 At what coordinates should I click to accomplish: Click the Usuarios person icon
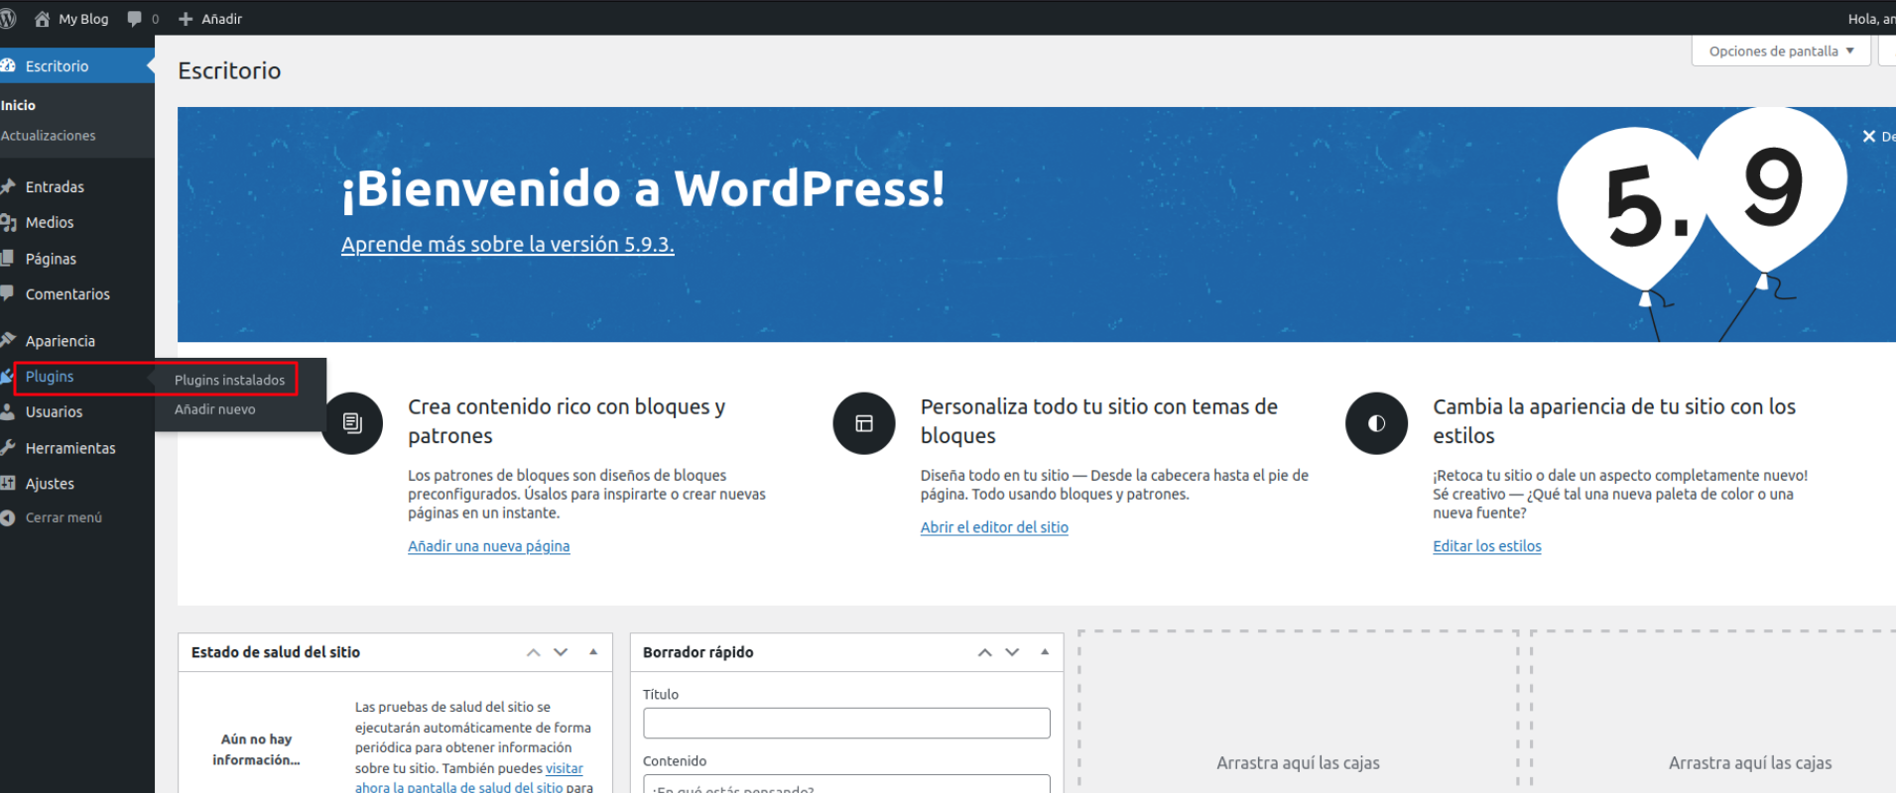8,411
